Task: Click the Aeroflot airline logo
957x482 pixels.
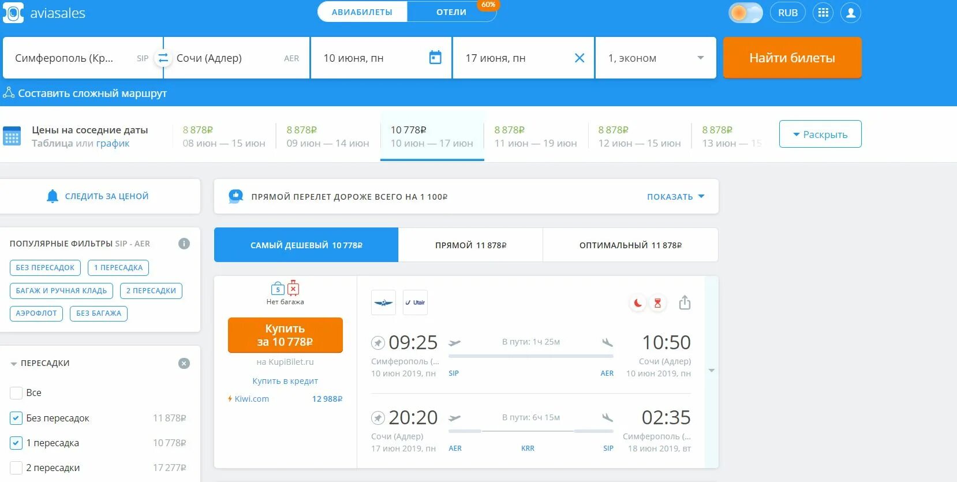Action: coord(383,302)
